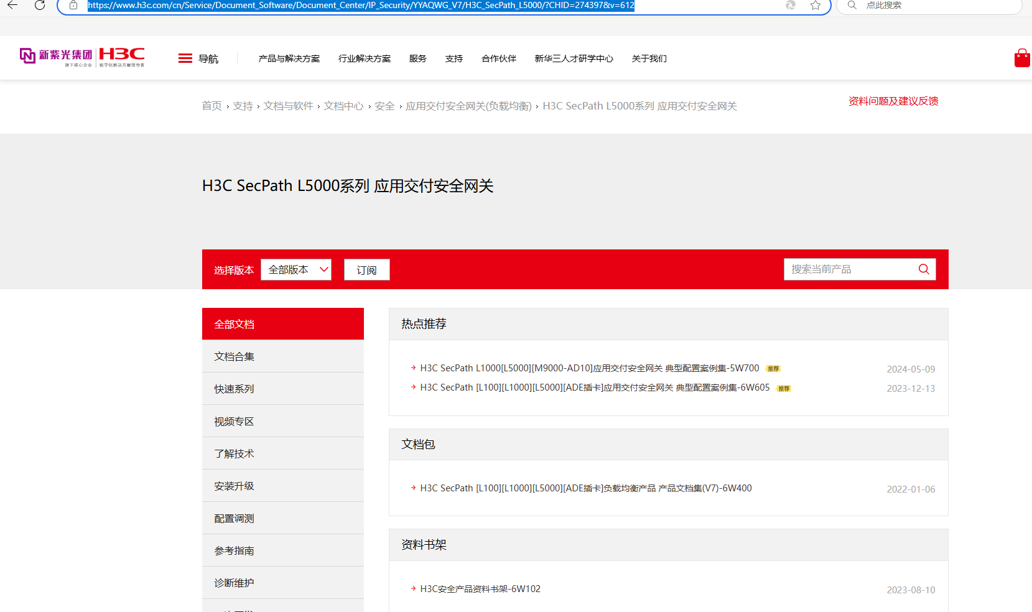Bookmark this page with the star icon
Image resolution: width=1032 pixels, height=612 pixels.
click(816, 5)
